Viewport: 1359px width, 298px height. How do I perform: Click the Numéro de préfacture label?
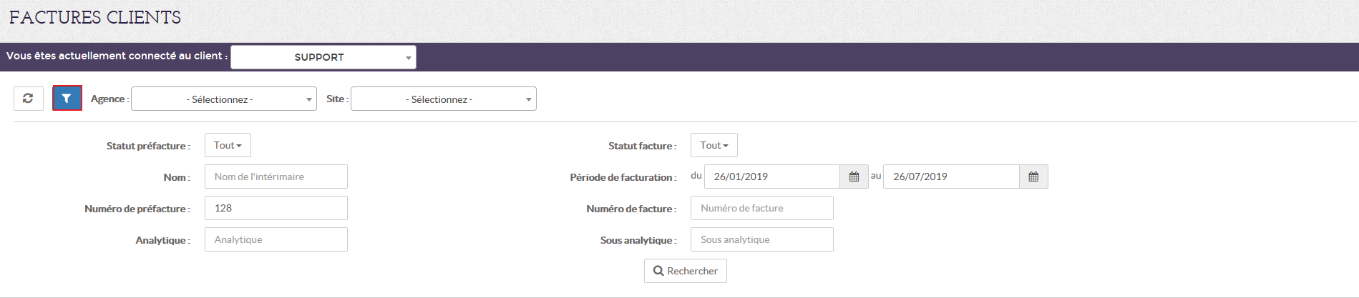pyautogui.click(x=137, y=209)
